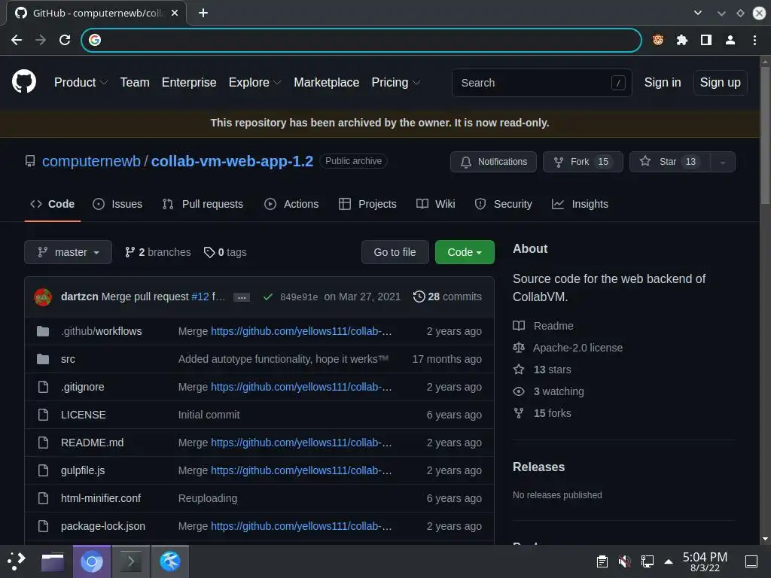The height and width of the screenshot is (578, 771).
Task: Switch to the Insights tab
Action: pos(581,204)
